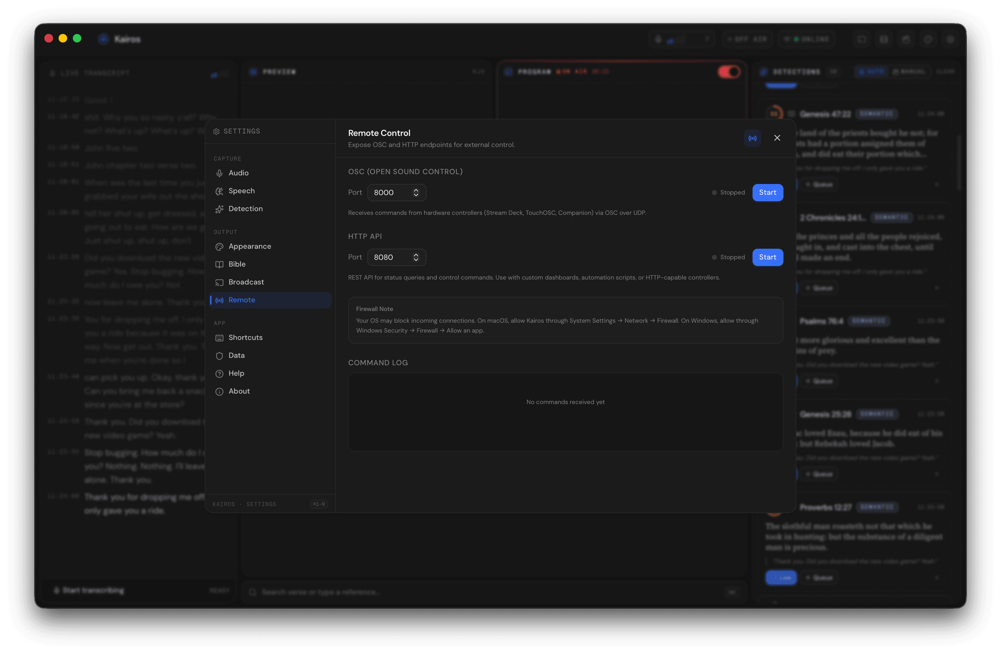Decrease the HTTP API port with the down arrow
This screenshot has height=654, width=1001.
(x=416, y=260)
